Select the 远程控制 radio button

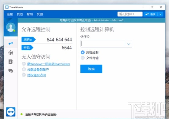(83, 52)
